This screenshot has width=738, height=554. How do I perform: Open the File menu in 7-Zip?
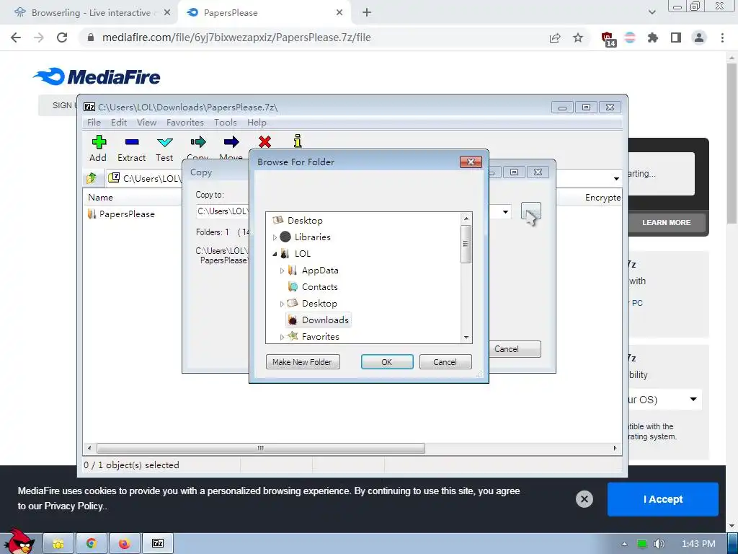click(94, 123)
